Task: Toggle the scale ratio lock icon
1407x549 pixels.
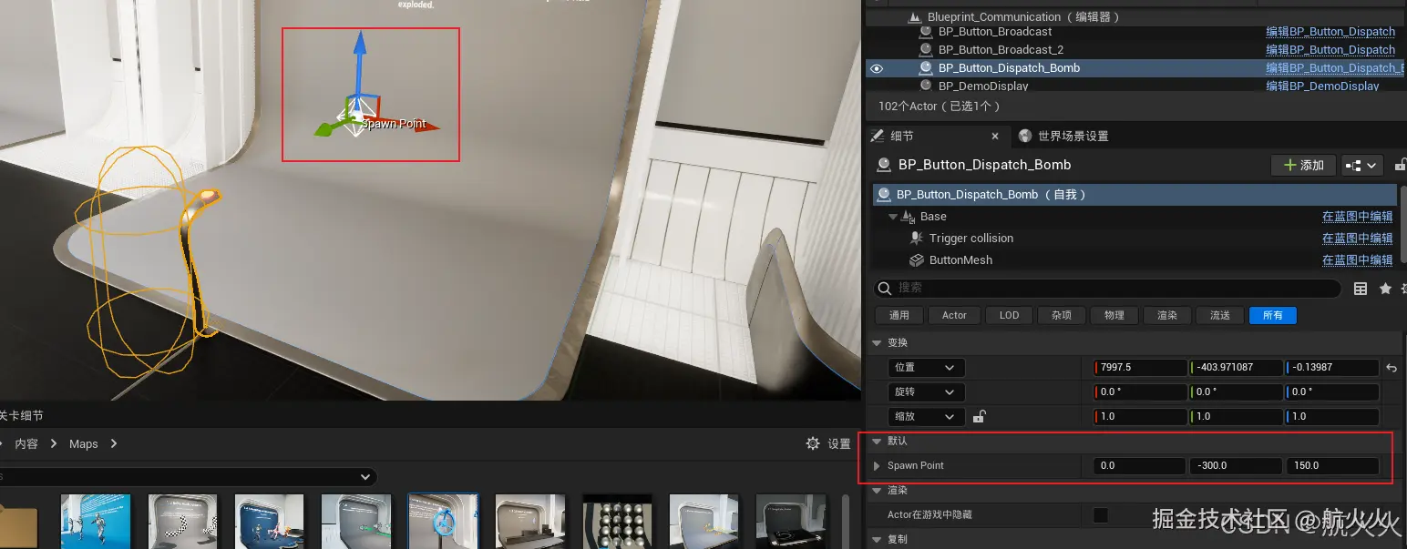Action: [979, 417]
